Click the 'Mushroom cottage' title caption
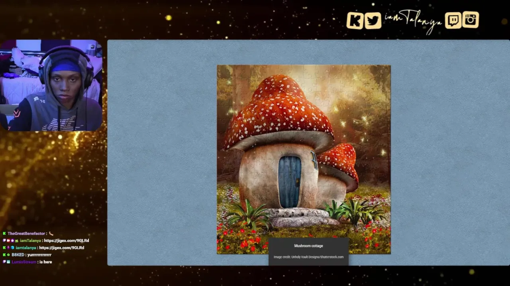Image resolution: width=510 pixels, height=286 pixels. (x=308, y=246)
